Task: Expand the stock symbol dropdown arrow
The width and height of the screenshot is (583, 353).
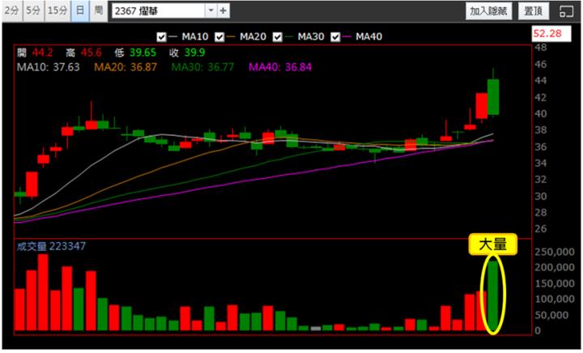Action: [x=211, y=11]
